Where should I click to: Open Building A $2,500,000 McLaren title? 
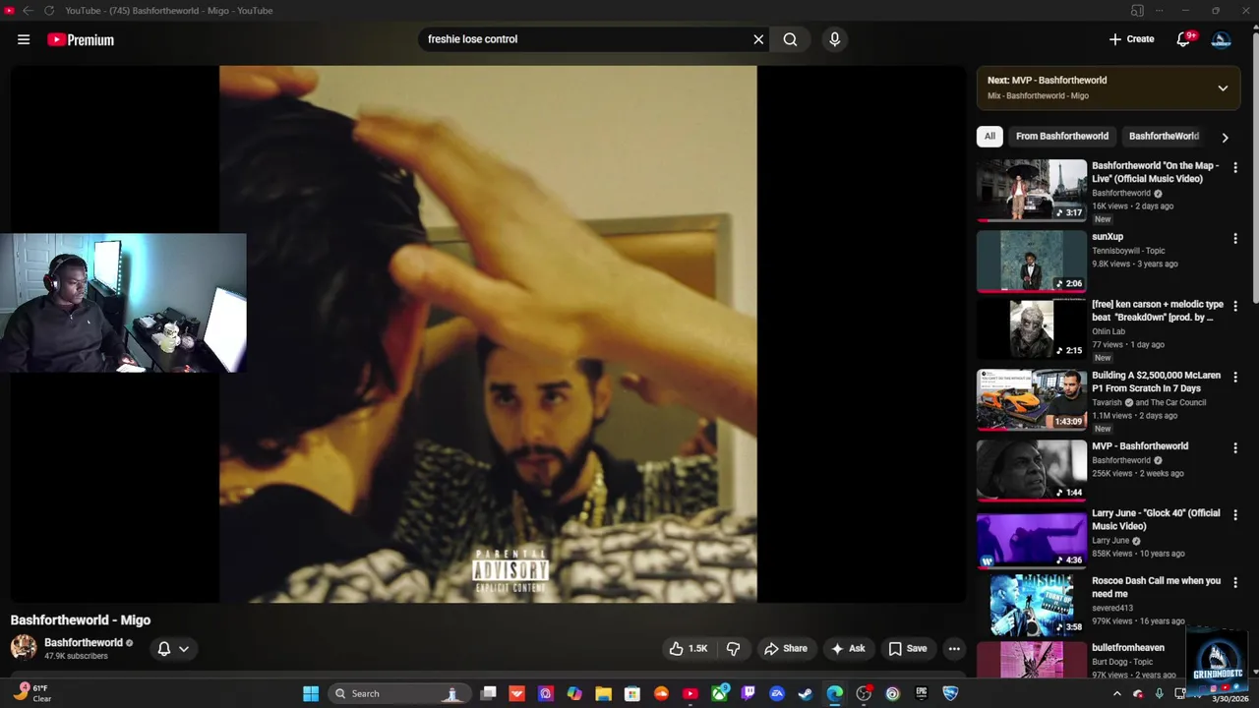[1156, 382]
